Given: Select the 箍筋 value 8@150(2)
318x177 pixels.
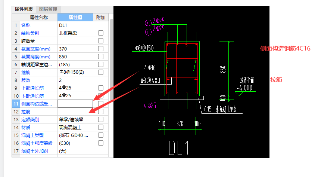Looking at the screenshot, I should (72, 72).
